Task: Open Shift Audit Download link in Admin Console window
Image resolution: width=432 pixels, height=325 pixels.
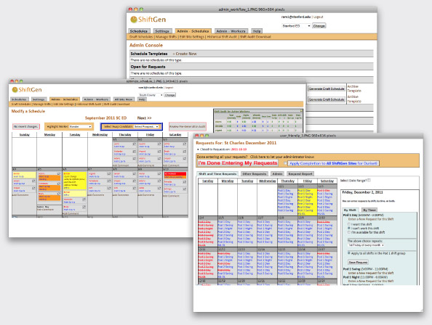Action: [x=255, y=37]
